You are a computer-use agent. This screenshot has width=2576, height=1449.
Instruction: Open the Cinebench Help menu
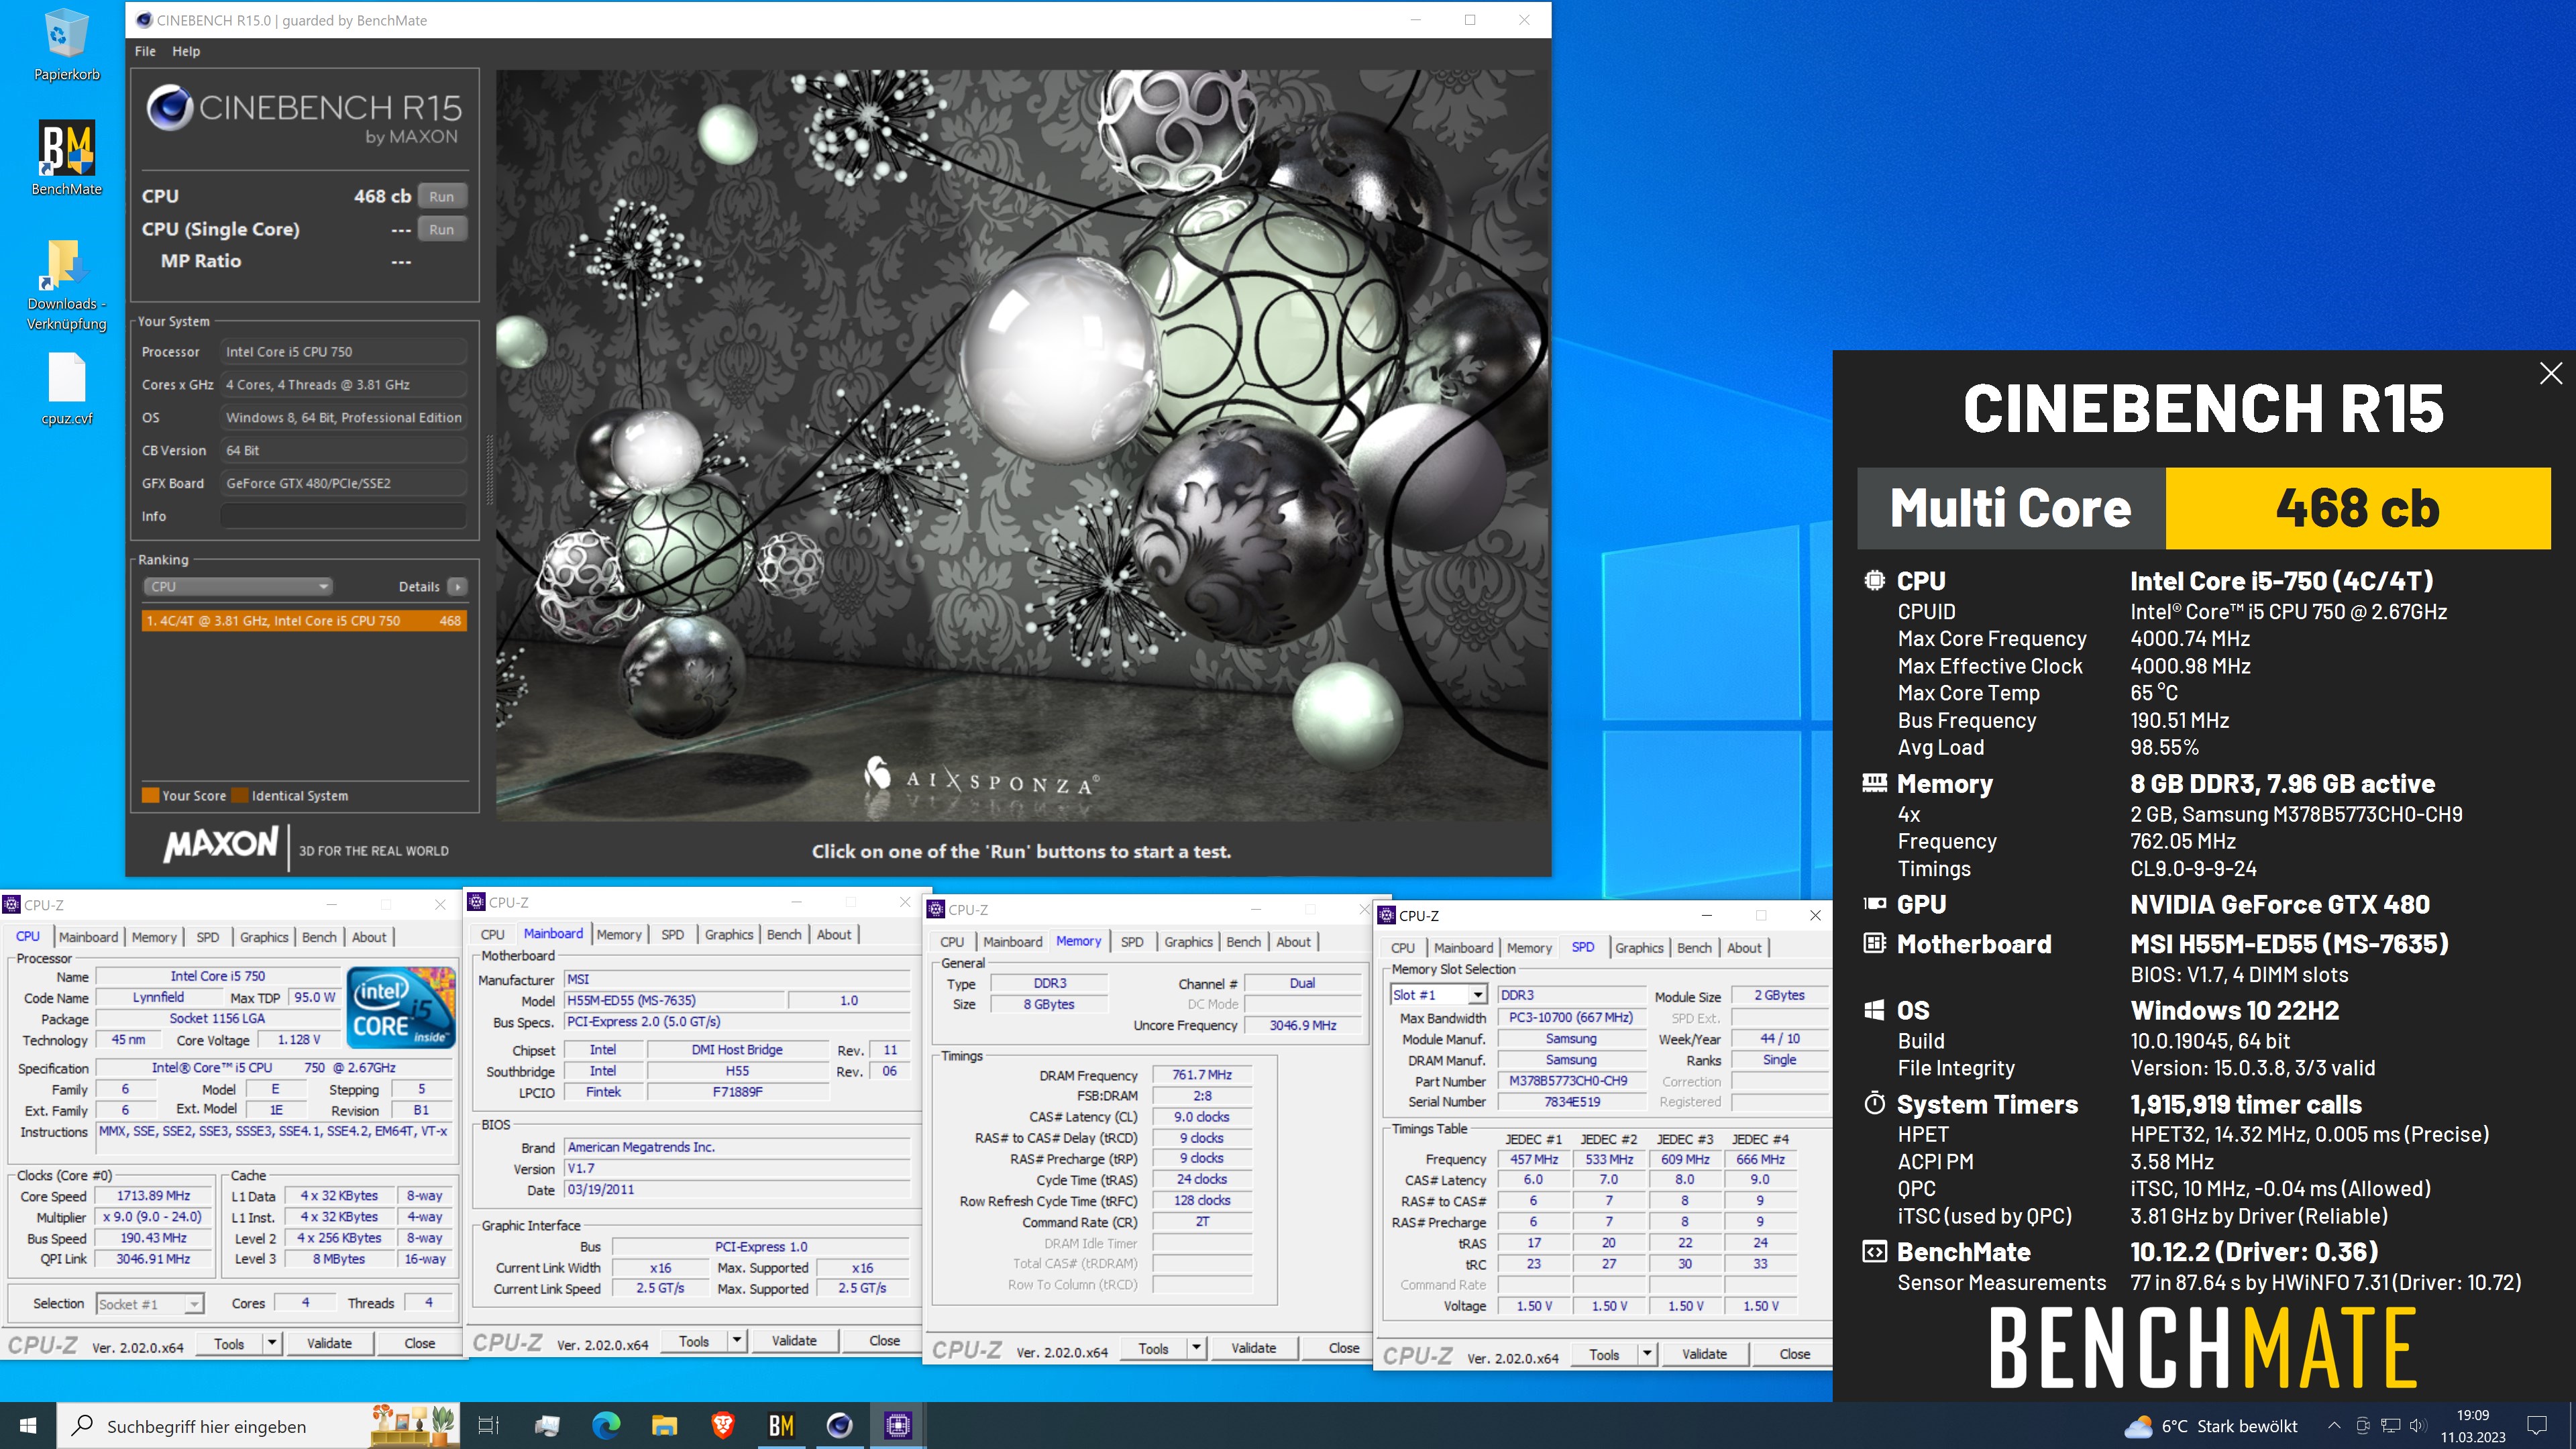coord(186,51)
